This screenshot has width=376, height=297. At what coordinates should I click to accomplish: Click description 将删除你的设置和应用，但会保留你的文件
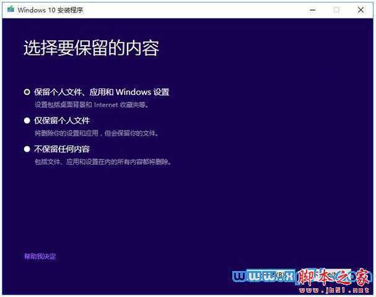pyautogui.click(x=97, y=133)
